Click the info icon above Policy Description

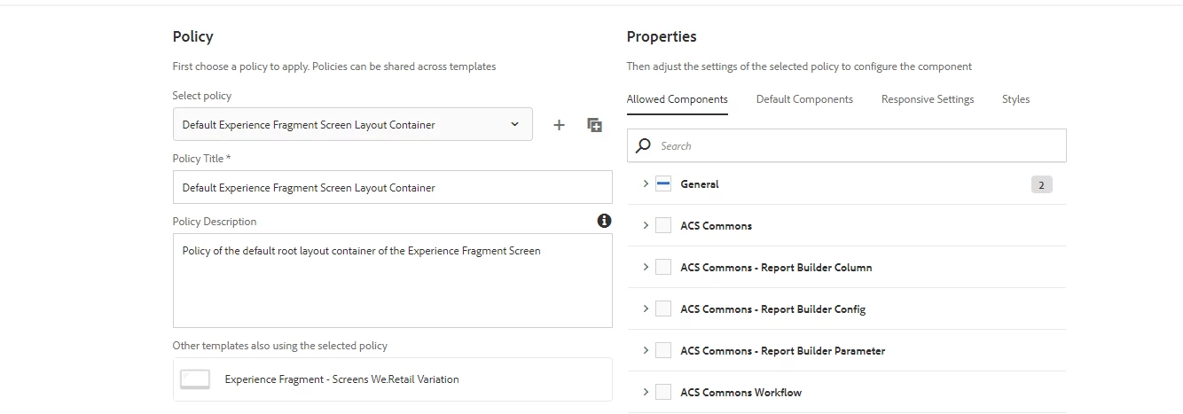coord(604,221)
